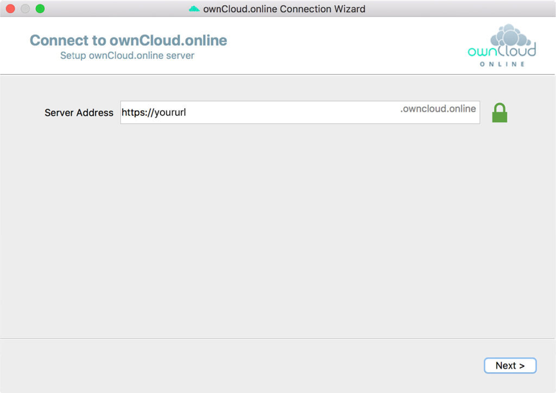The height and width of the screenshot is (393, 556).
Task: Click the small cloud icon in the title bar
Action: click(x=194, y=9)
